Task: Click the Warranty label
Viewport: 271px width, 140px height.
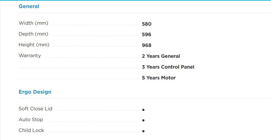Action: [30, 56]
